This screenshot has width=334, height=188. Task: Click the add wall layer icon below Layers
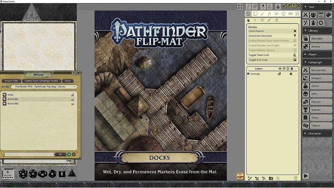257,178
